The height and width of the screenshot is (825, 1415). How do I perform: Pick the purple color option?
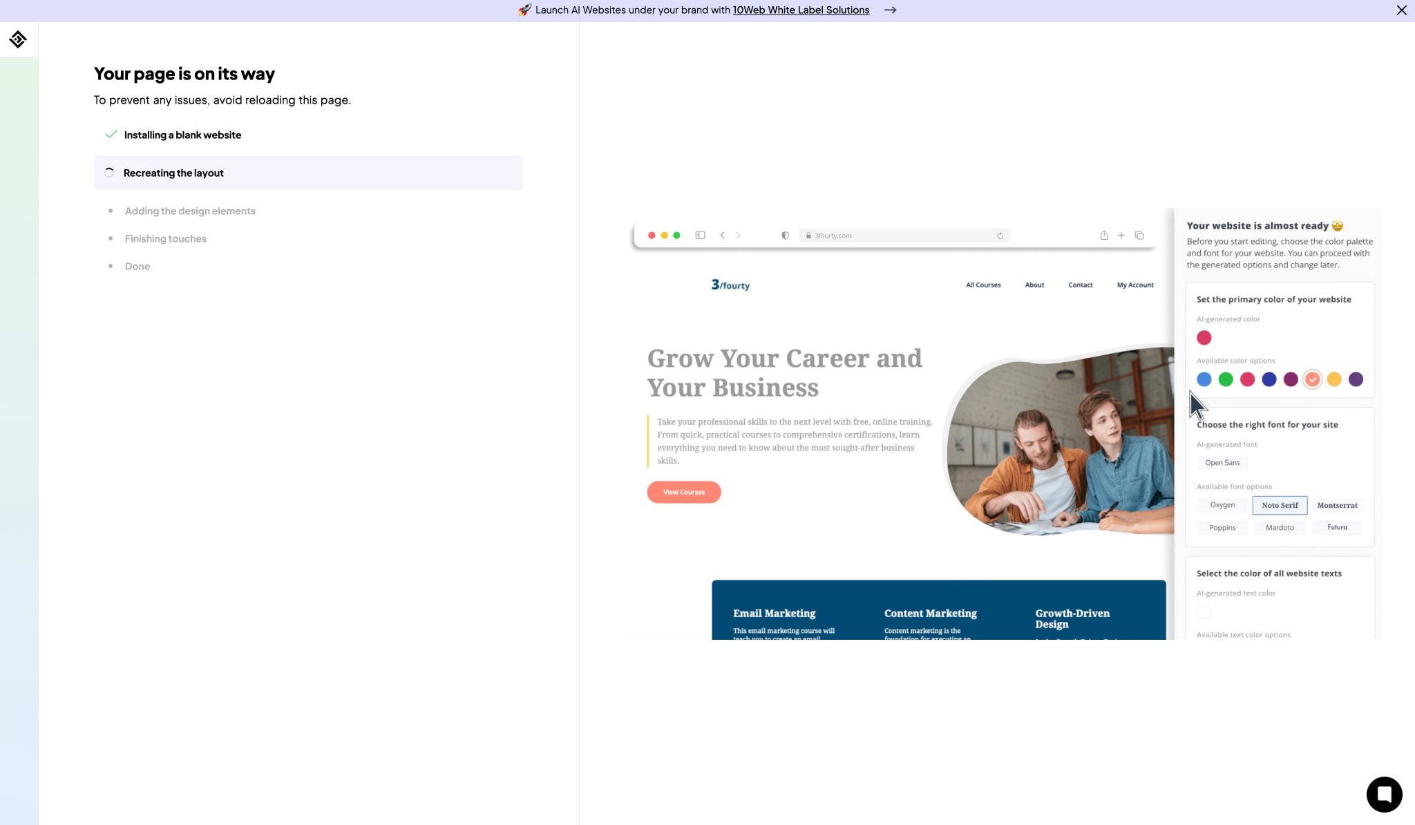[x=1356, y=379]
